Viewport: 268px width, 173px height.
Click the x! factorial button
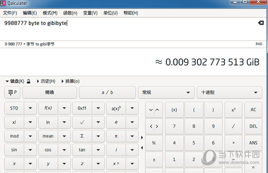pos(14,122)
